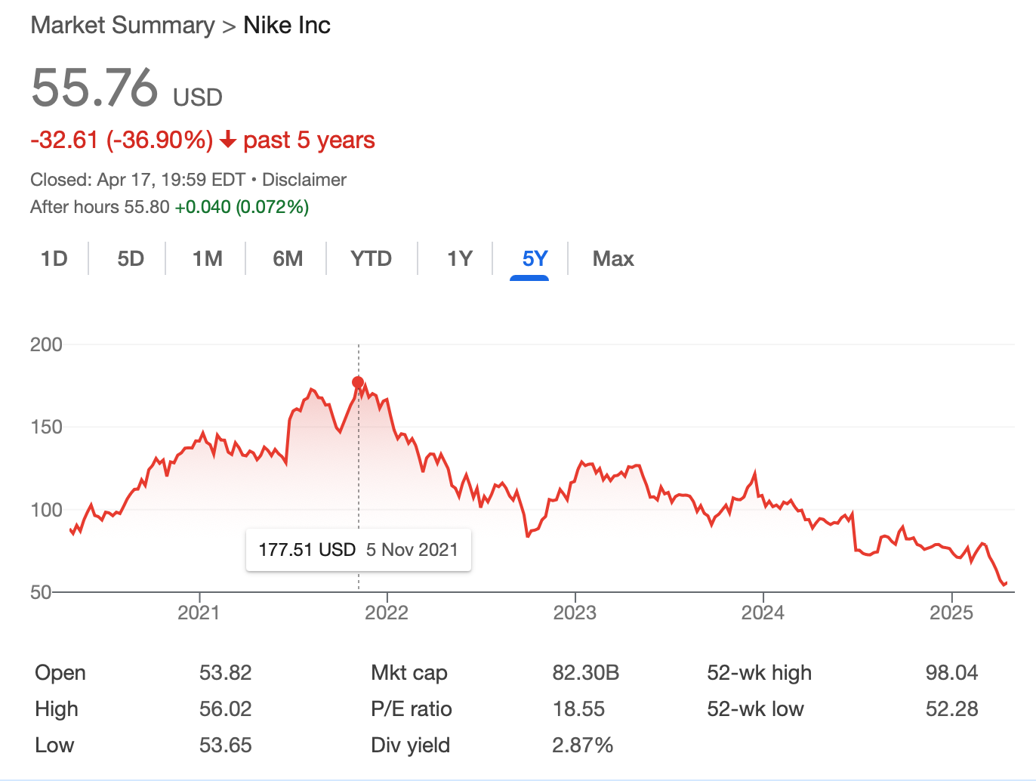The width and height of the screenshot is (1036, 781).
Task: Switch chart to the 1Y range
Action: pos(459,259)
